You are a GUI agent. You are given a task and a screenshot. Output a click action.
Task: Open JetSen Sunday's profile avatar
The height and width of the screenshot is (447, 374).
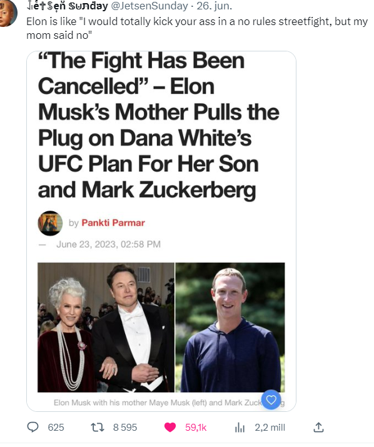pyautogui.click(x=6, y=13)
